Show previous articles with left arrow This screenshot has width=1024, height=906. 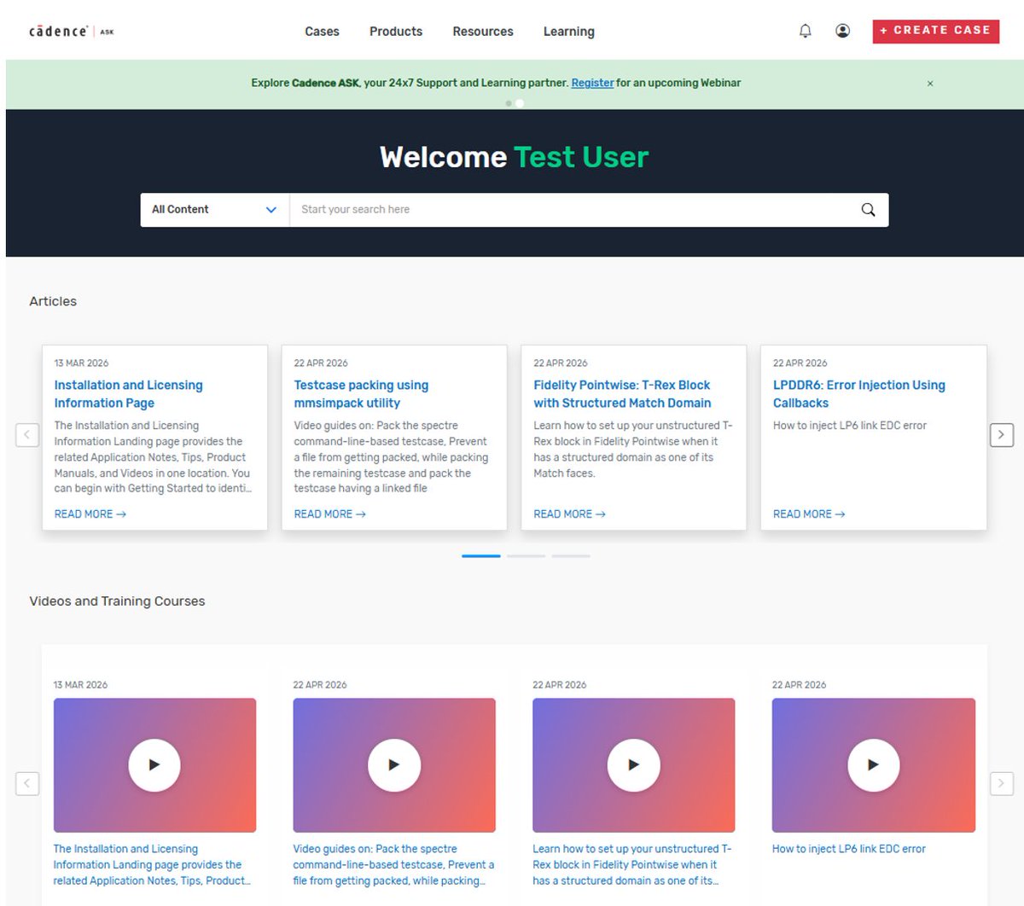point(27,435)
